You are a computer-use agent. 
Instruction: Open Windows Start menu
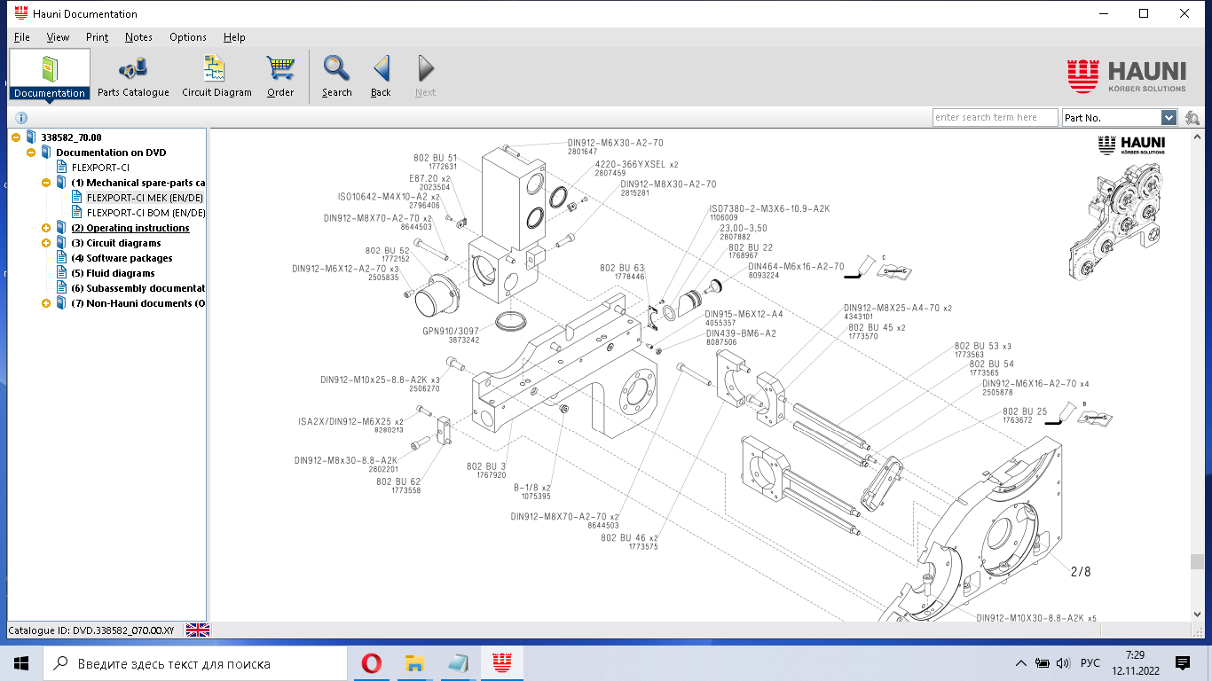[x=21, y=663]
